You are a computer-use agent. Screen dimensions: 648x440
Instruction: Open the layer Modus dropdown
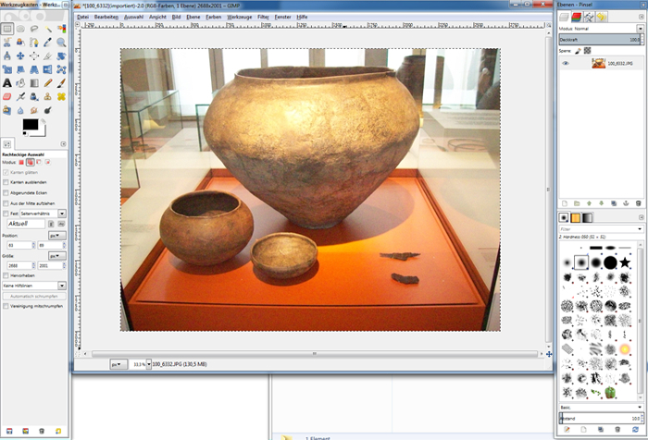pyautogui.click(x=639, y=29)
